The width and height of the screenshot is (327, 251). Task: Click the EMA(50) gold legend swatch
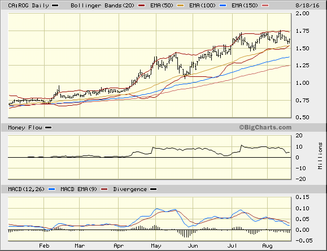click(x=181, y=6)
